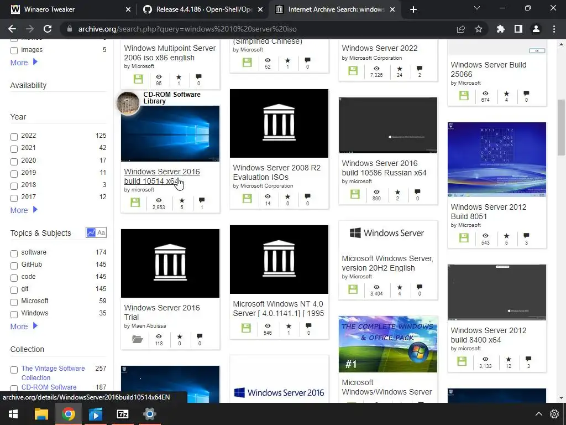Image resolution: width=566 pixels, height=425 pixels.
Task: Open Windows Server 2008 R2 Evaluation ISOs
Action: 276,172
